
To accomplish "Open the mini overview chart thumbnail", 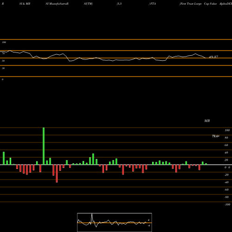I will pos(115,222).
